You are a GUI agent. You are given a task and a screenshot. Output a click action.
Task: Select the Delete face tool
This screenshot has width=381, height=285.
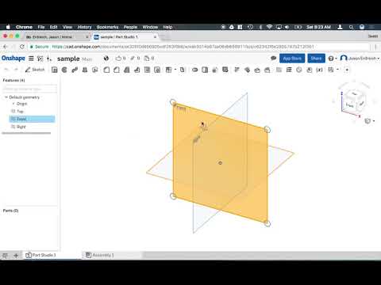[x=247, y=70]
